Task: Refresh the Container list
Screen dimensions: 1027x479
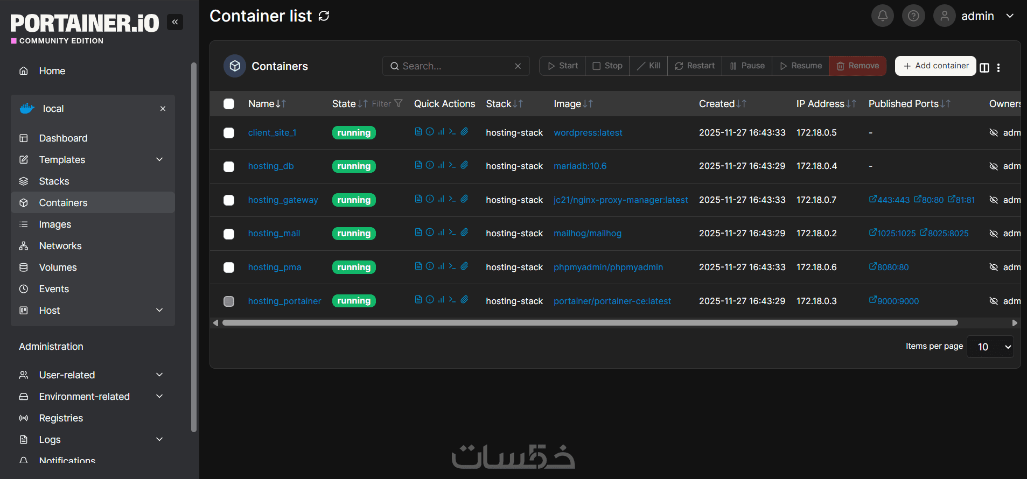Action: click(324, 16)
